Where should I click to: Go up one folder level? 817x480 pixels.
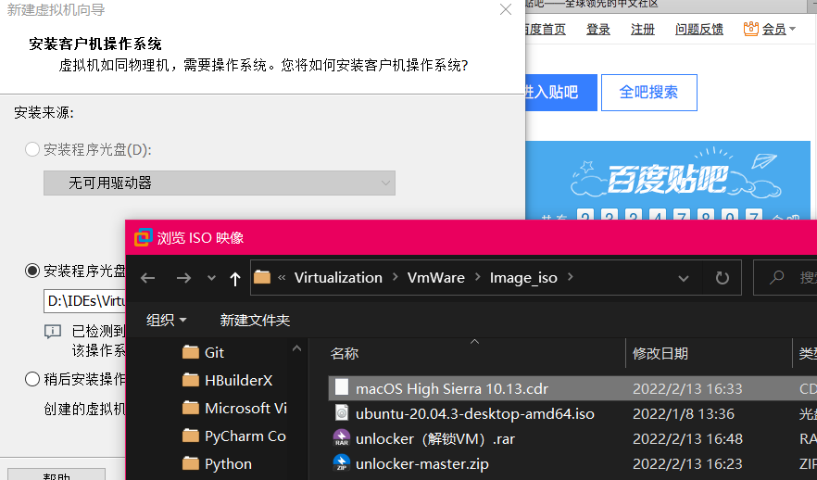pyautogui.click(x=235, y=278)
